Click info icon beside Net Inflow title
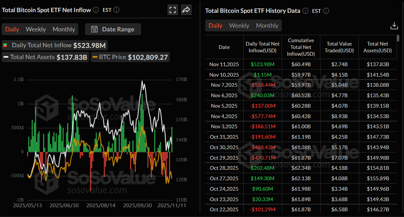This screenshot has width=404, height=217. 96,10
